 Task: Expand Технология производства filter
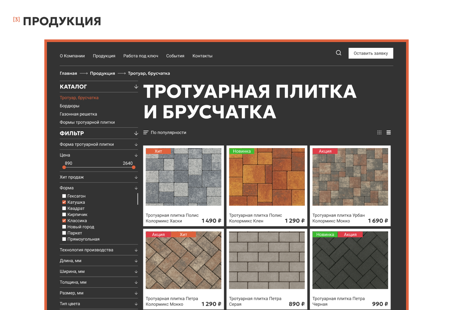136,250
